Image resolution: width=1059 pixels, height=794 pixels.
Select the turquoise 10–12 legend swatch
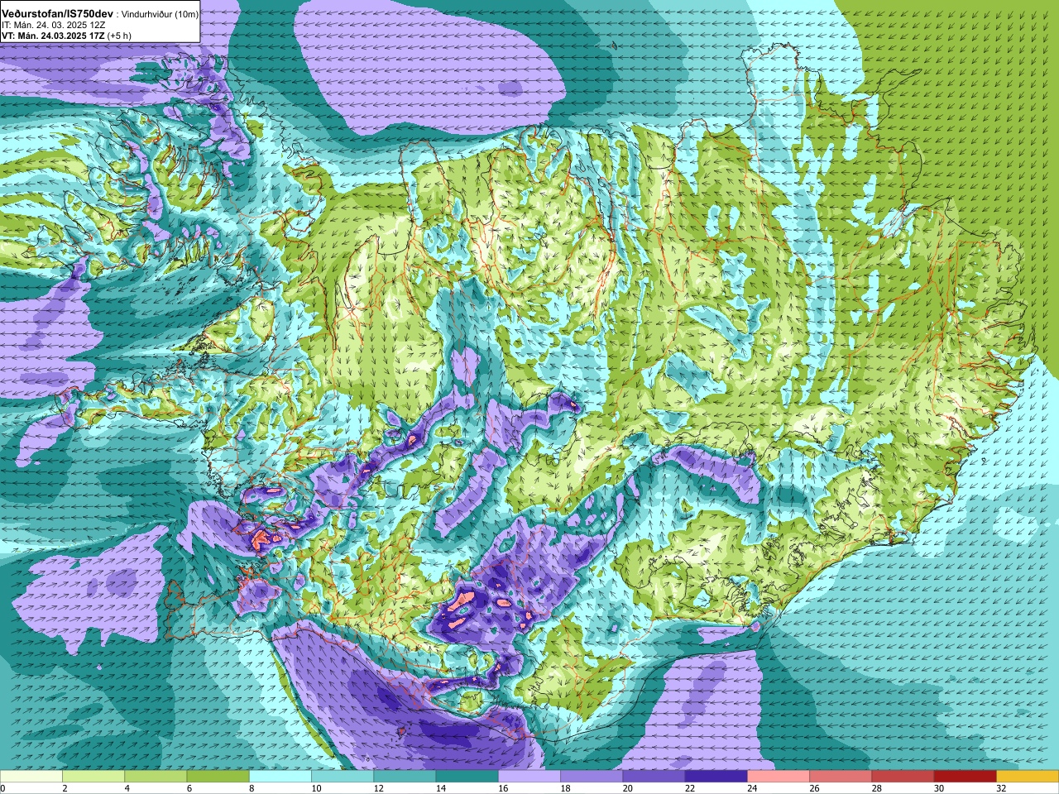tap(343, 777)
